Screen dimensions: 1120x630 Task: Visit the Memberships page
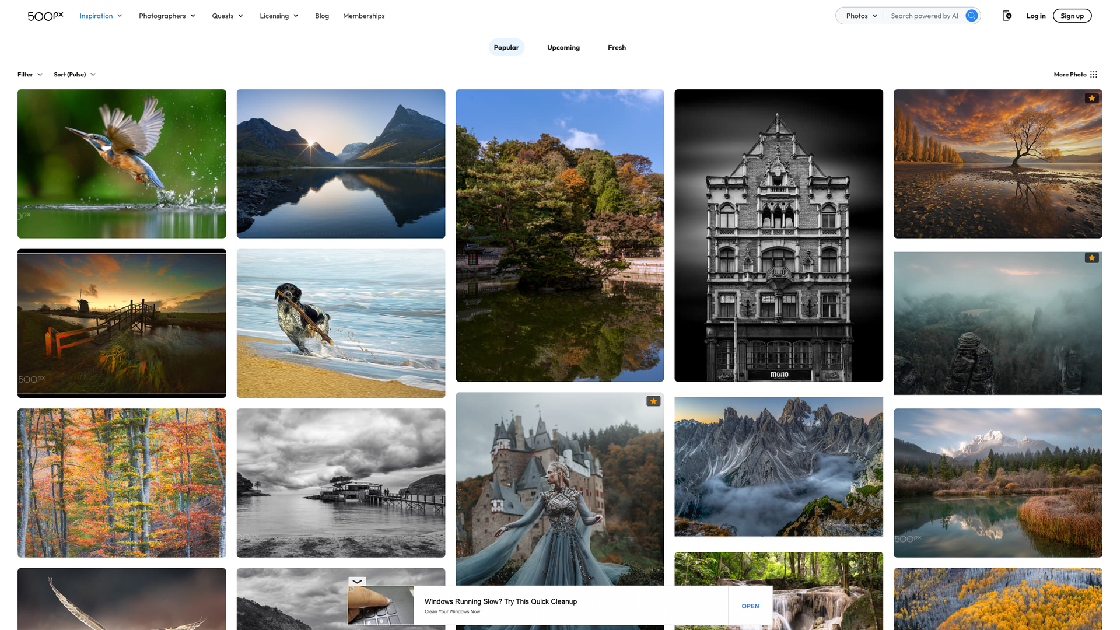click(363, 16)
